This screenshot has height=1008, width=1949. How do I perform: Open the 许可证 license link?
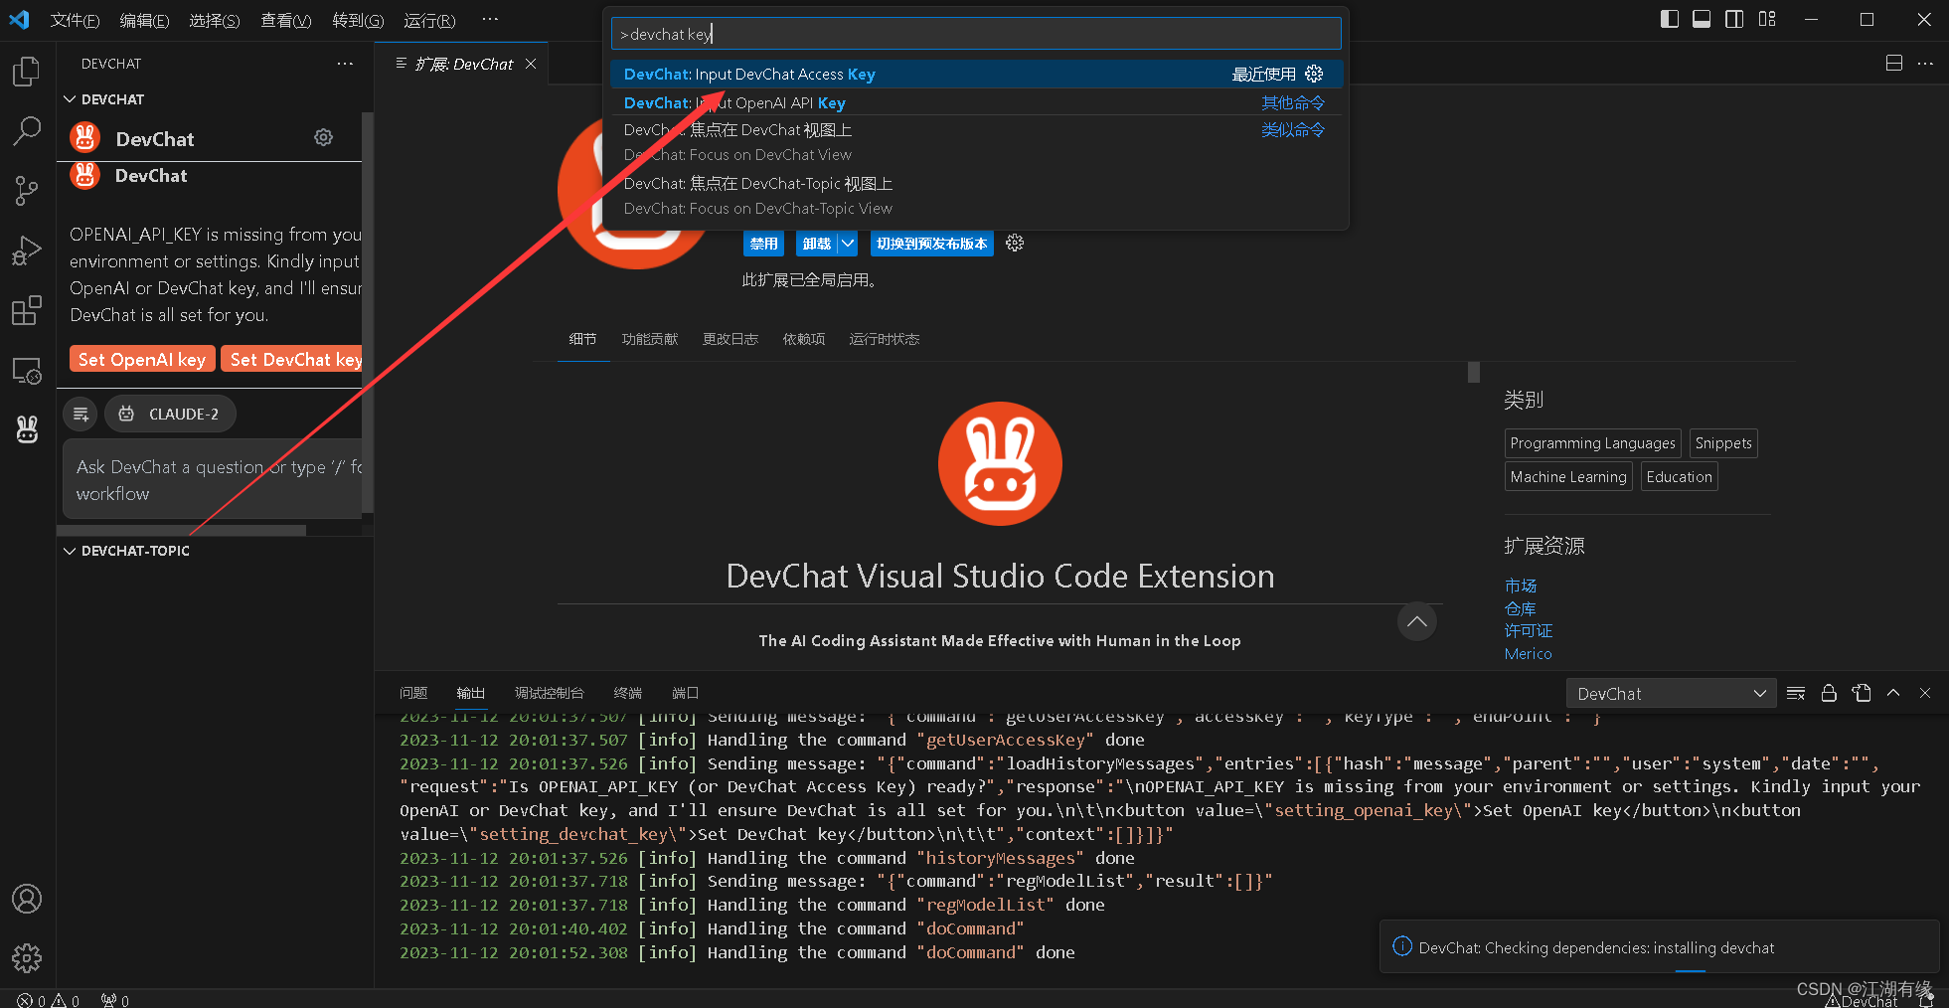pyautogui.click(x=1528, y=631)
